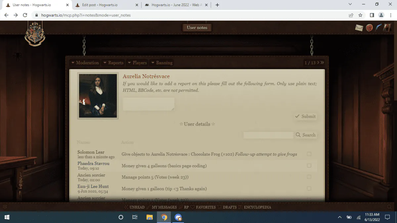
Task: Open UNREAD in footer bar
Action: coord(134,207)
